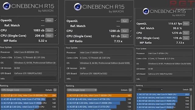Run OpenGL test in left Cinebench window
195x110 pixels.
click(49, 20)
